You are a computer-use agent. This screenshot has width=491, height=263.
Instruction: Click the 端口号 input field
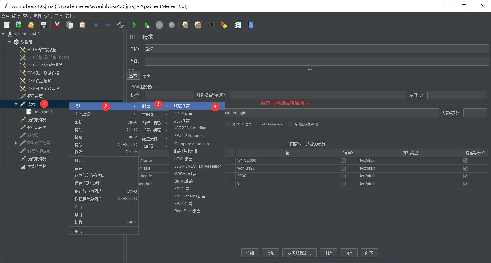pyautogui.click(x=457, y=95)
